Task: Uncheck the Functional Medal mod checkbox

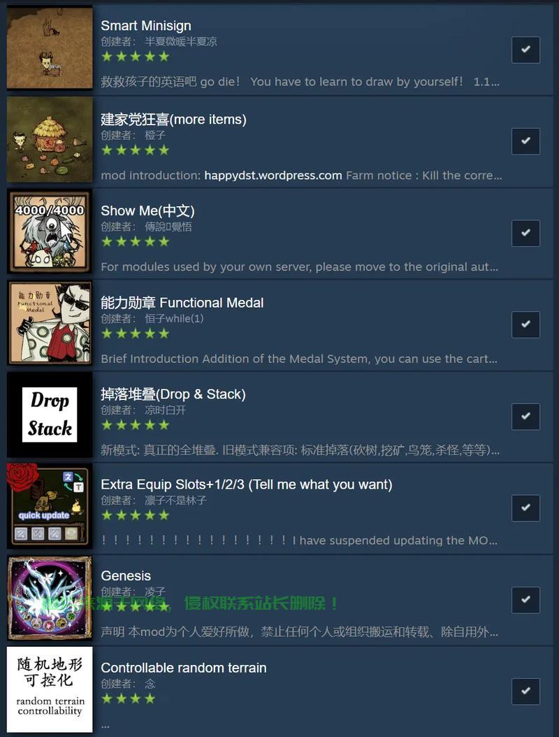Action: pos(525,324)
